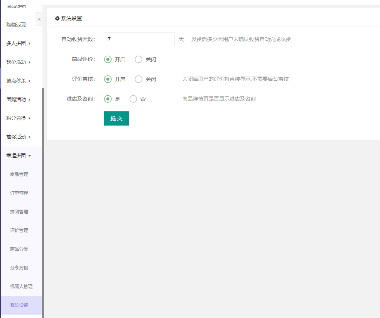This screenshot has width=380, height=318.
Task: Set 评价审核 to 关闭
Action: point(139,79)
